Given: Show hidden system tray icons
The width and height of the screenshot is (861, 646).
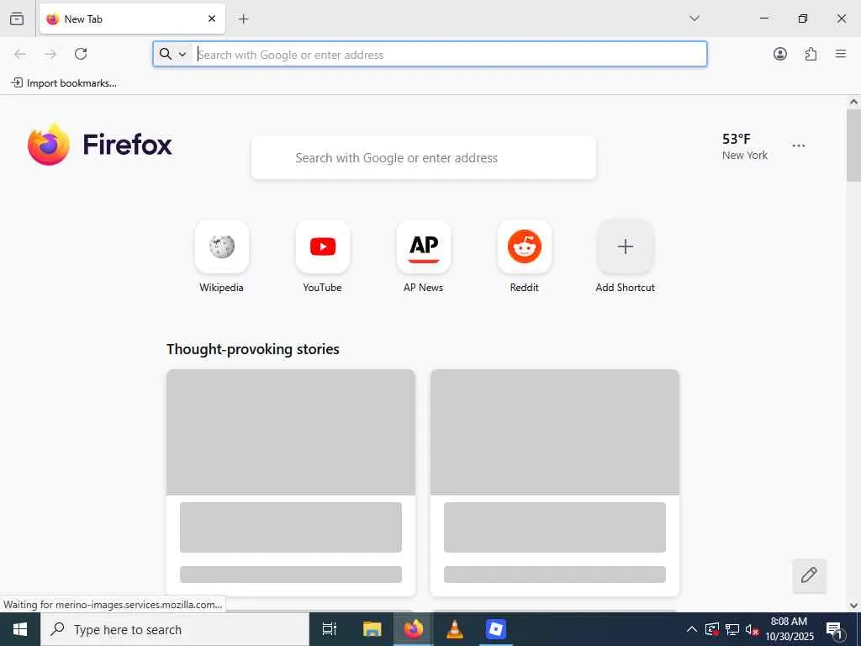Looking at the screenshot, I should (x=692, y=629).
